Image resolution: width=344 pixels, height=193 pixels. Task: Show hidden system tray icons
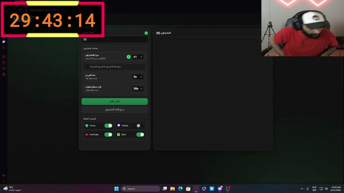(x=302, y=189)
